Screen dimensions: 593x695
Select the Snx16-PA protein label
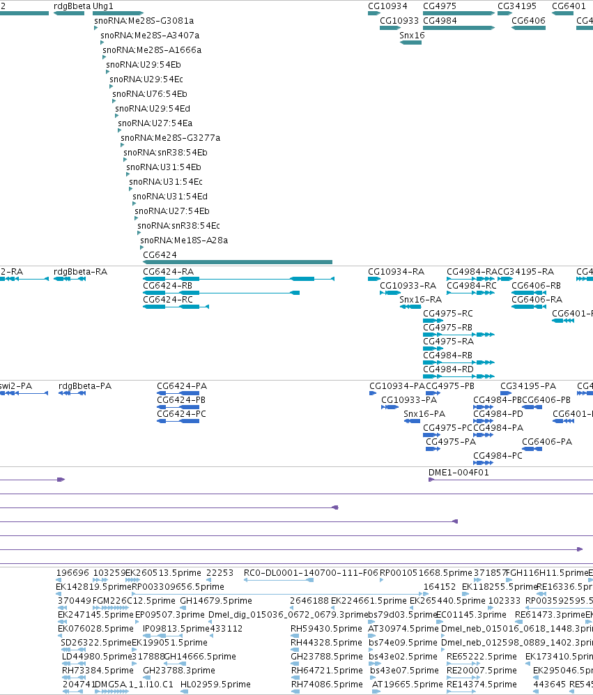click(424, 414)
